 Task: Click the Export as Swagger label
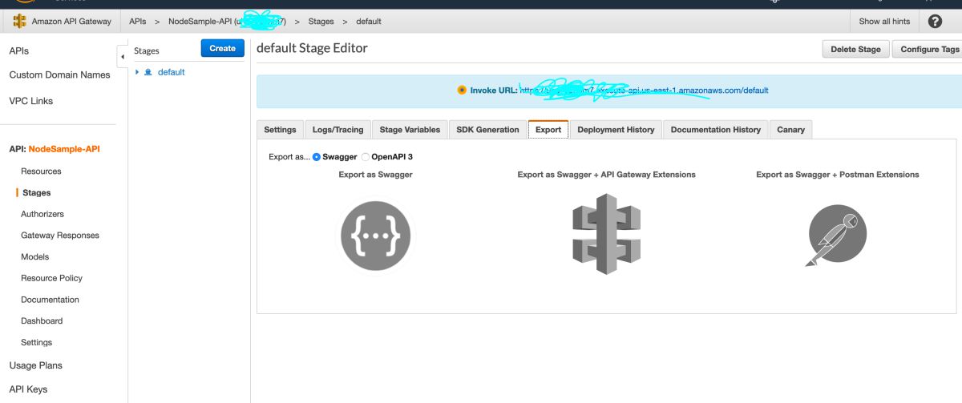click(x=375, y=175)
